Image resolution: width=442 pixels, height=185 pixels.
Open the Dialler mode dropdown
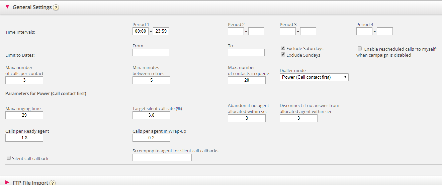314,77
